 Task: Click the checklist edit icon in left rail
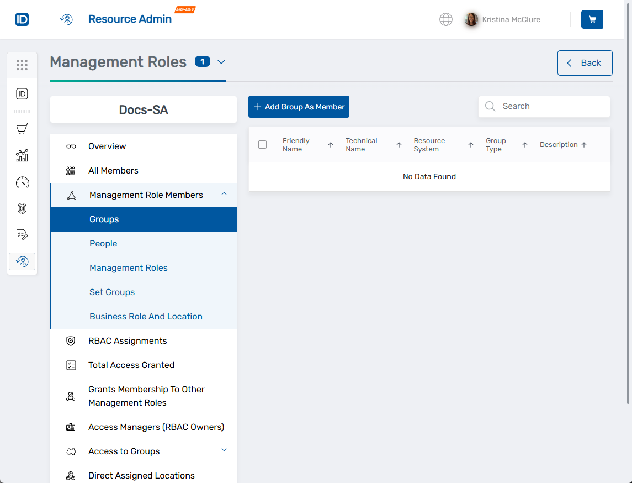(22, 235)
